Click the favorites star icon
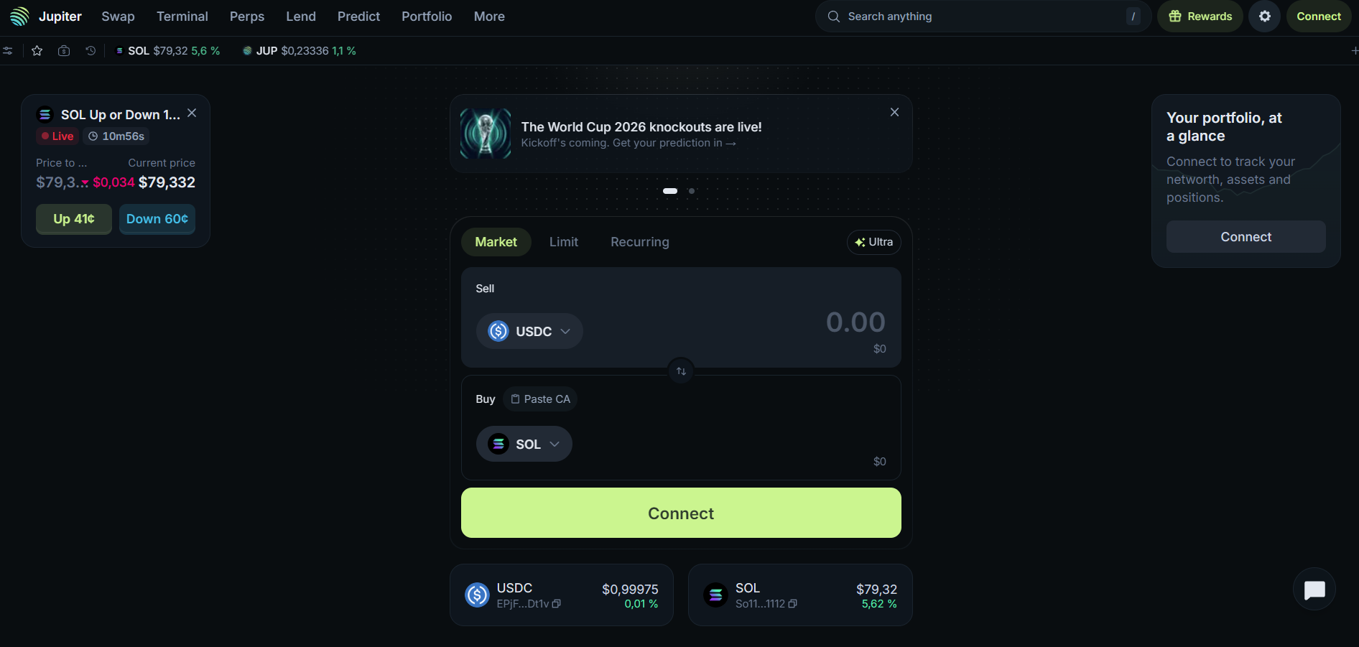The width and height of the screenshot is (1359, 647). pos(37,51)
